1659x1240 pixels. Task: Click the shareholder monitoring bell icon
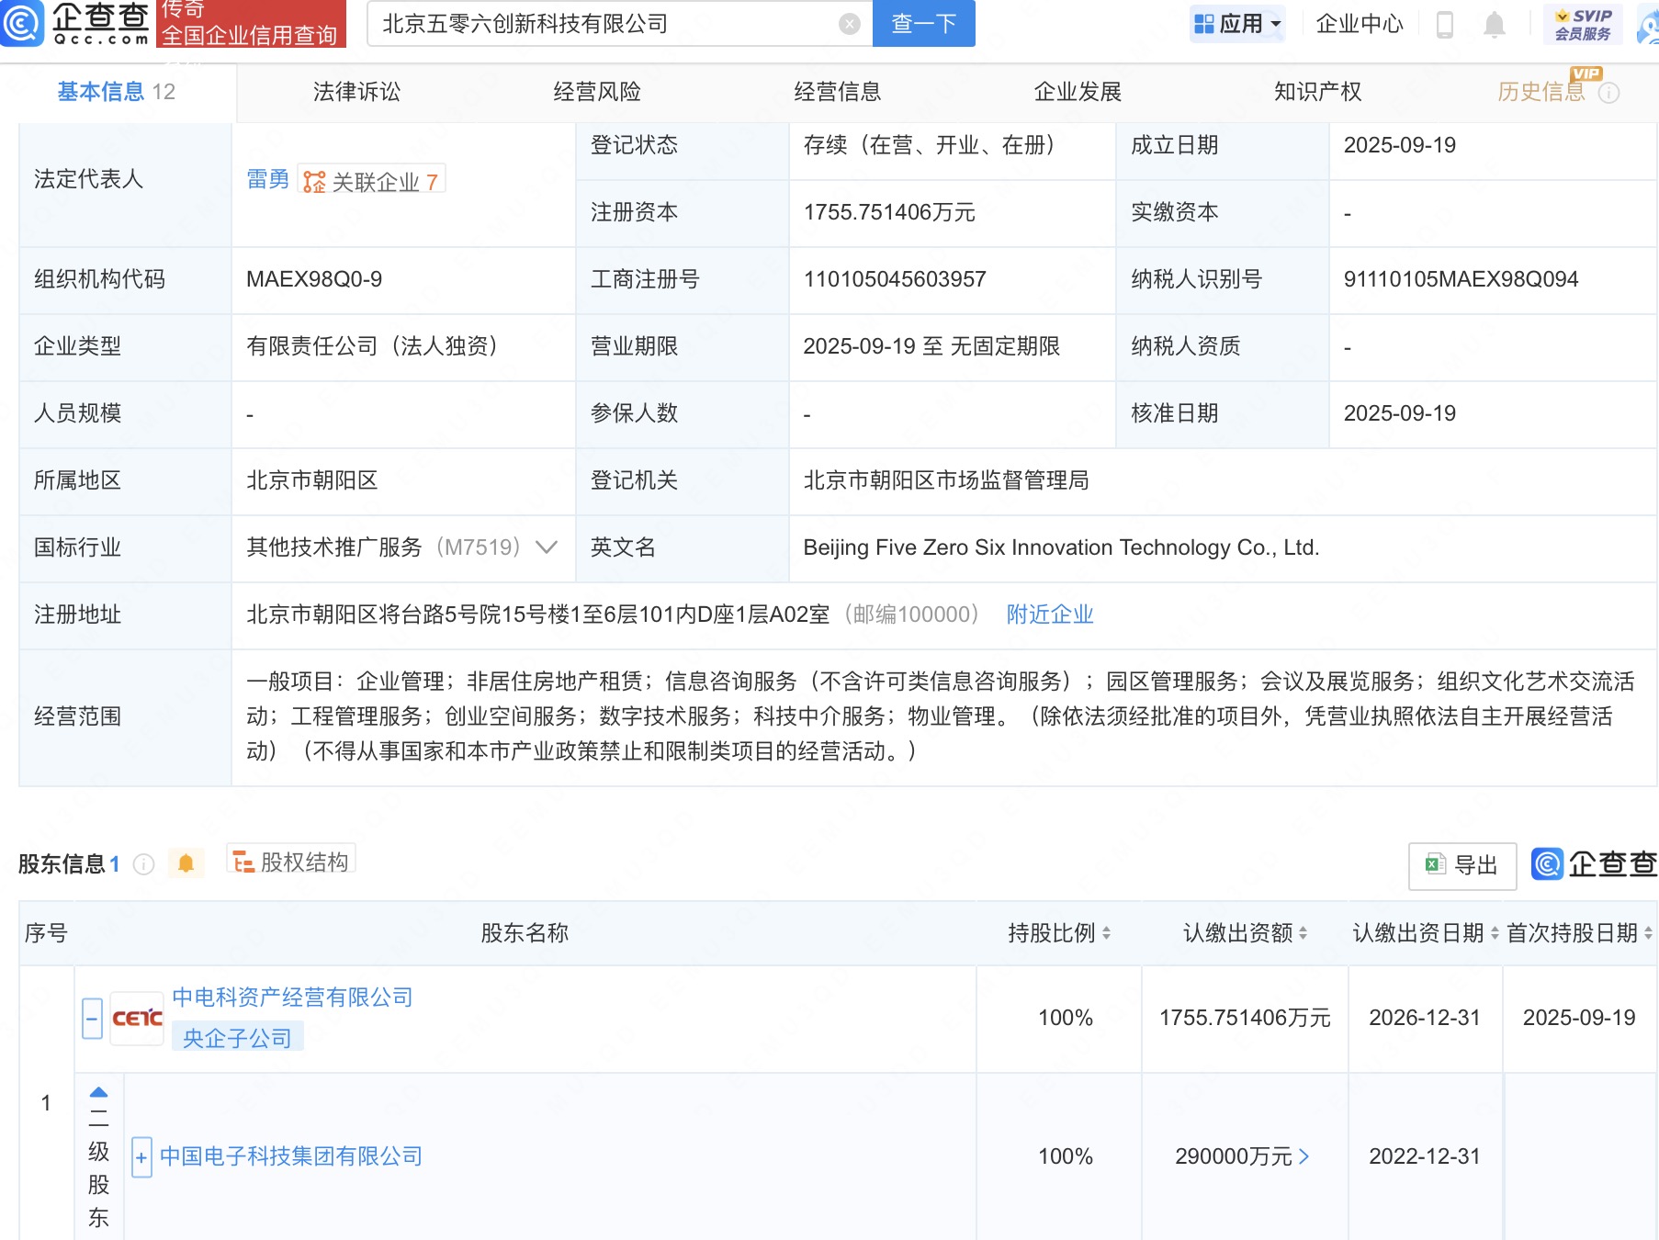pos(186,863)
